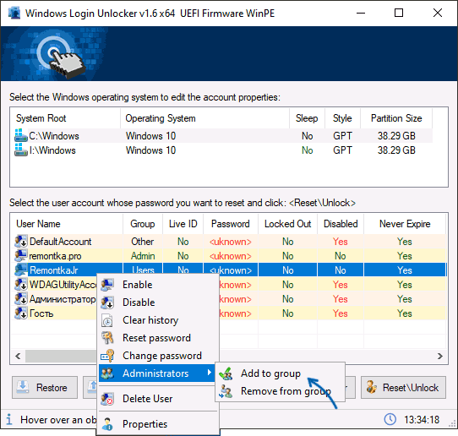Screen dimensions: 458x436
Task: Select the remontka.pro user name
Action: [x=55, y=256]
